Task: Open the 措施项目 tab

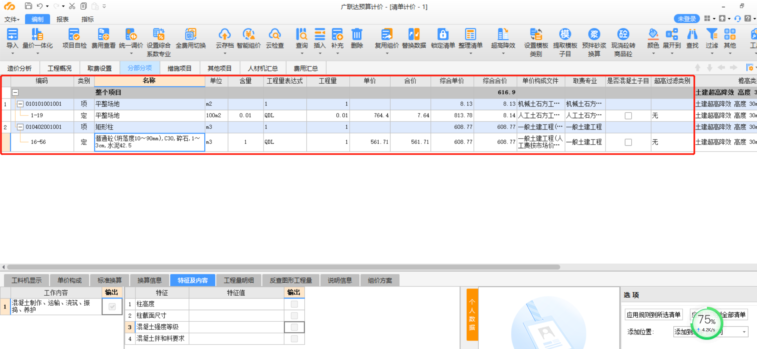Action: coord(179,69)
